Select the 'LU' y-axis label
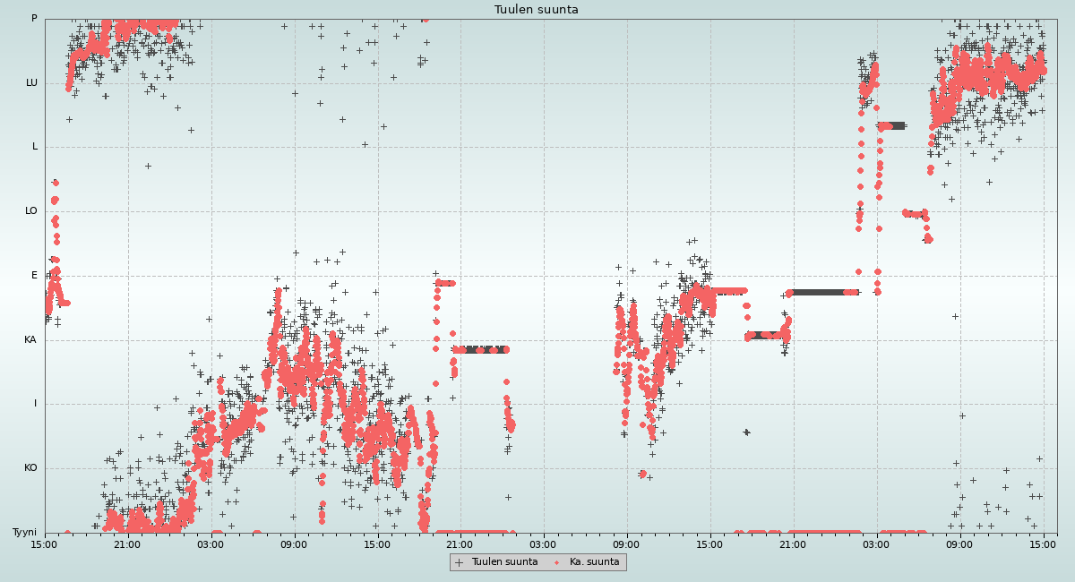Viewport: 1075px width, 582px height. pyautogui.click(x=31, y=83)
